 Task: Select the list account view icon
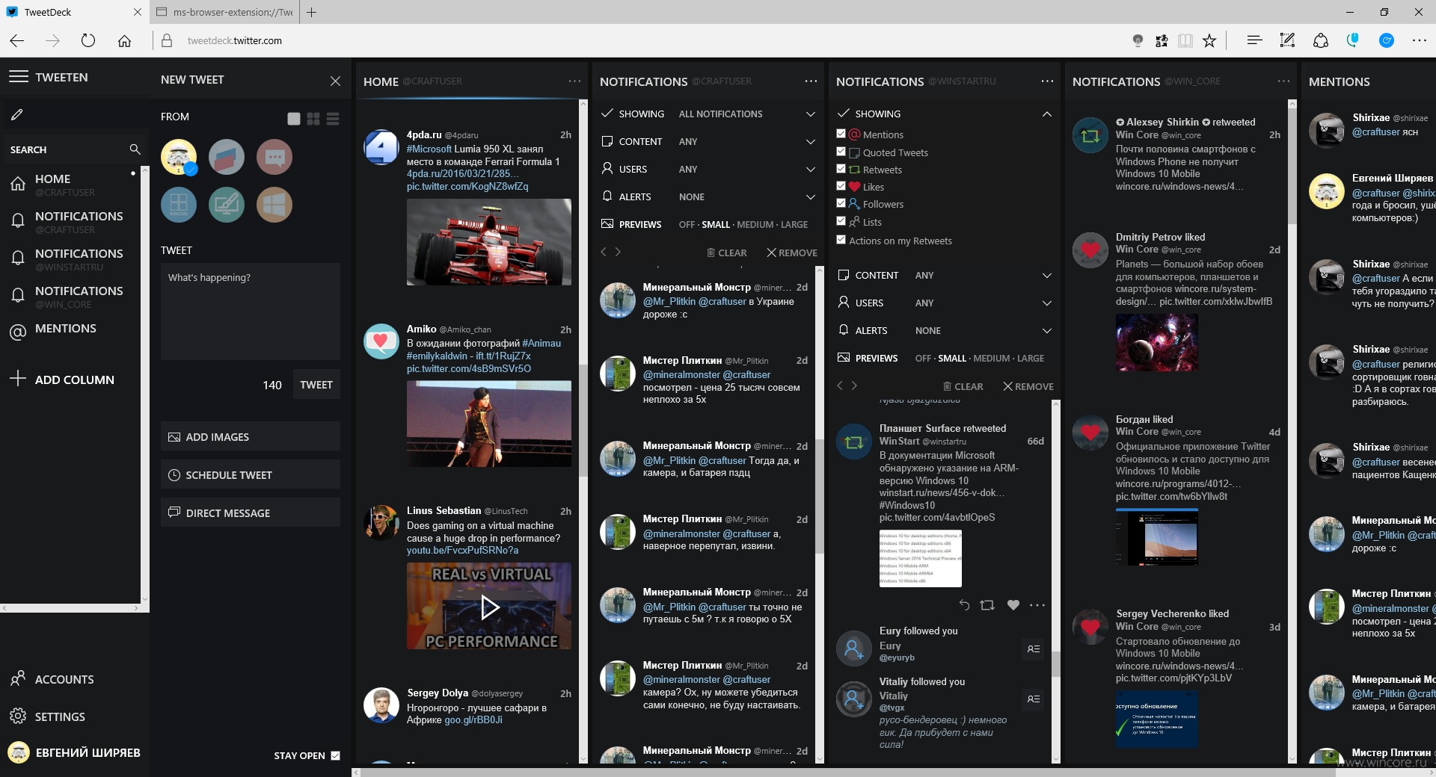tap(333, 118)
